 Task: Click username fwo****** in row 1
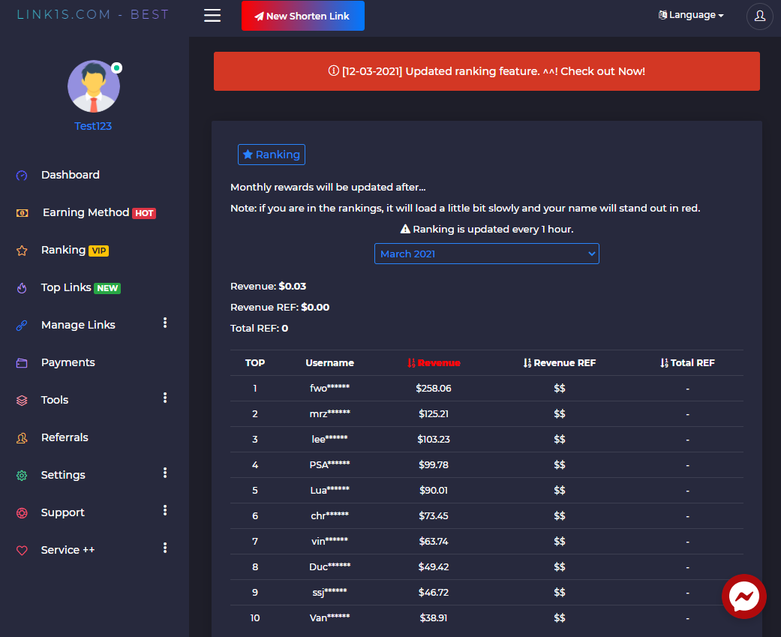tap(330, 388)
